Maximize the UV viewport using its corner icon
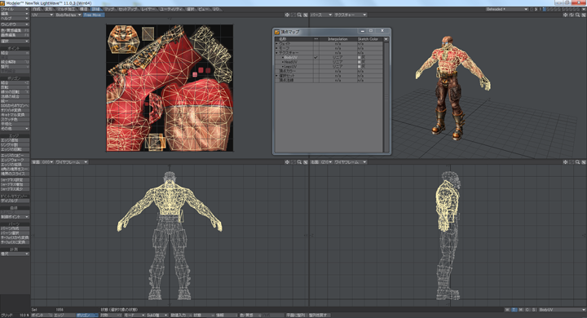This screenshot has width=587, height=318. coord(306,15)
